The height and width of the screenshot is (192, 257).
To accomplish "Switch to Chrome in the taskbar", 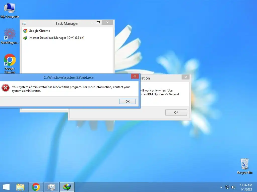I will pyautogui.click(x=36, y=187).
